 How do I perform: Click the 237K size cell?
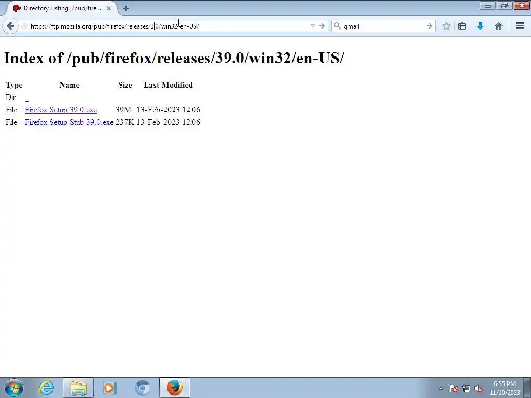coord(125,122)
